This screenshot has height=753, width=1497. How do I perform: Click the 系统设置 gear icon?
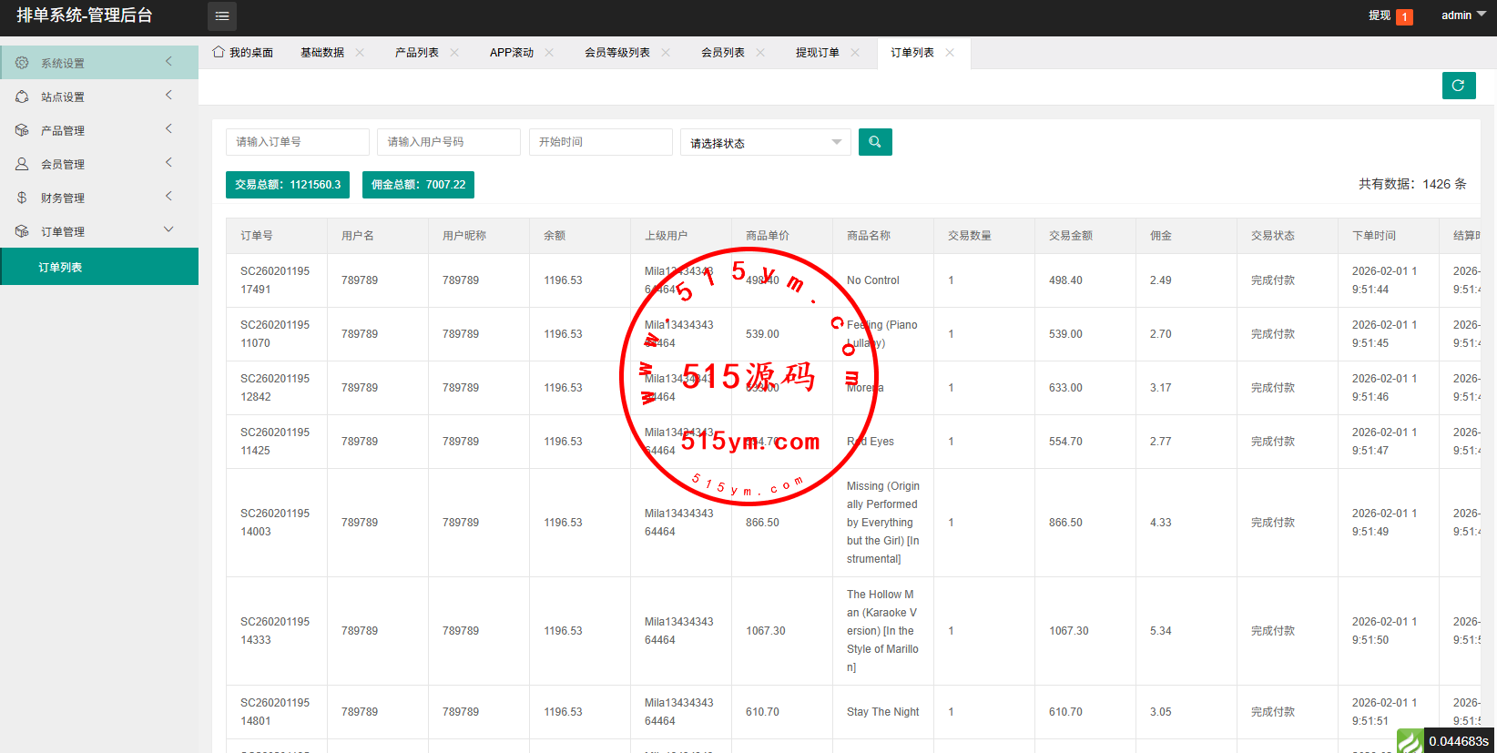(22, 63)
